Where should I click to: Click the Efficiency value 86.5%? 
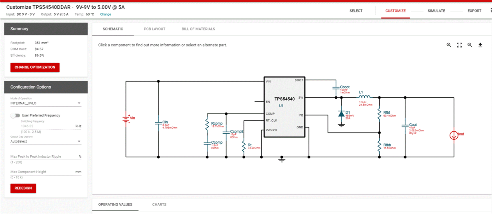click(39, 55)
